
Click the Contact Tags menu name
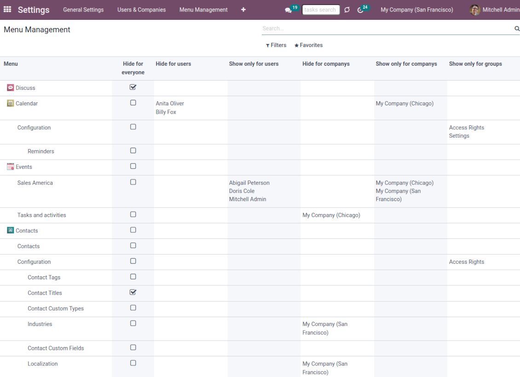(44, 278)
